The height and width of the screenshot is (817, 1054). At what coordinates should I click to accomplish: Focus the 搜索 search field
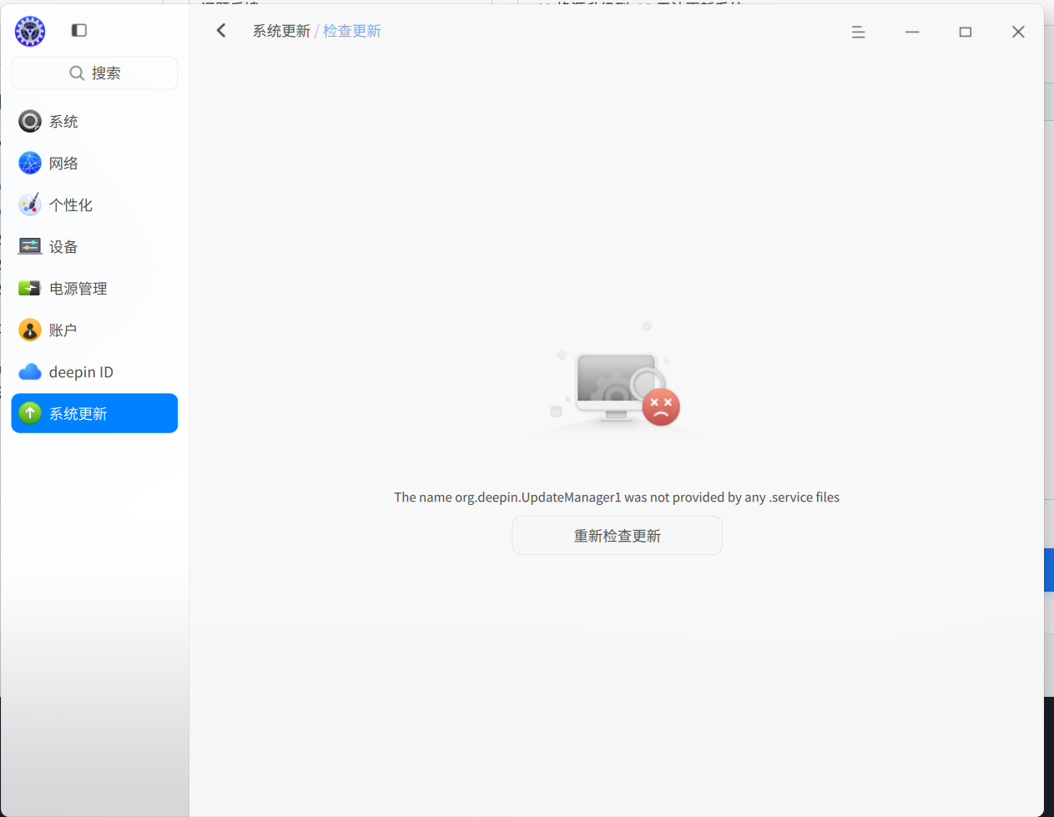[94, 73]
